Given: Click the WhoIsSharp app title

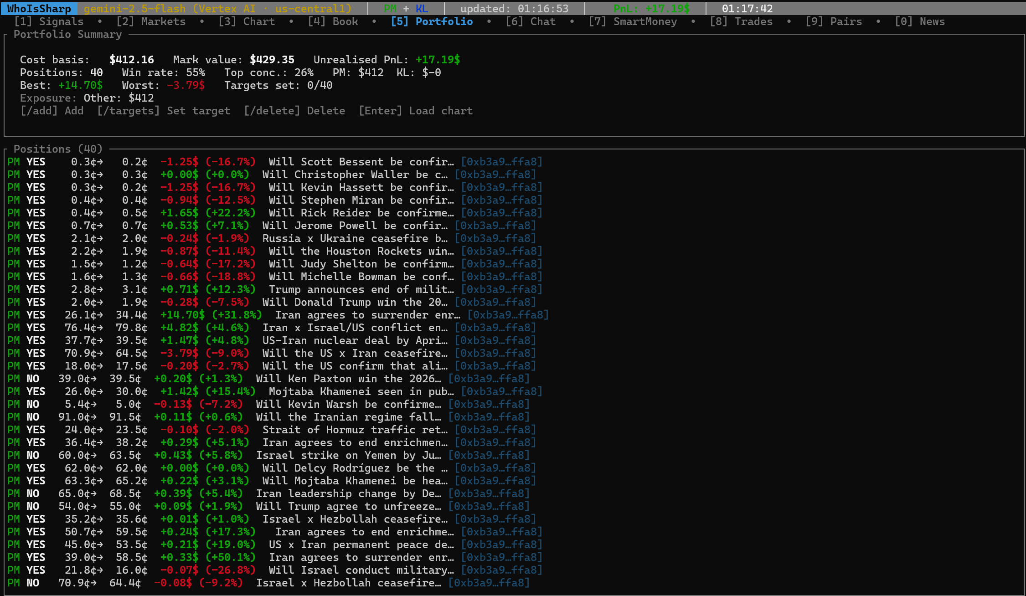Looking at the screenshot, I should (39, 9).
